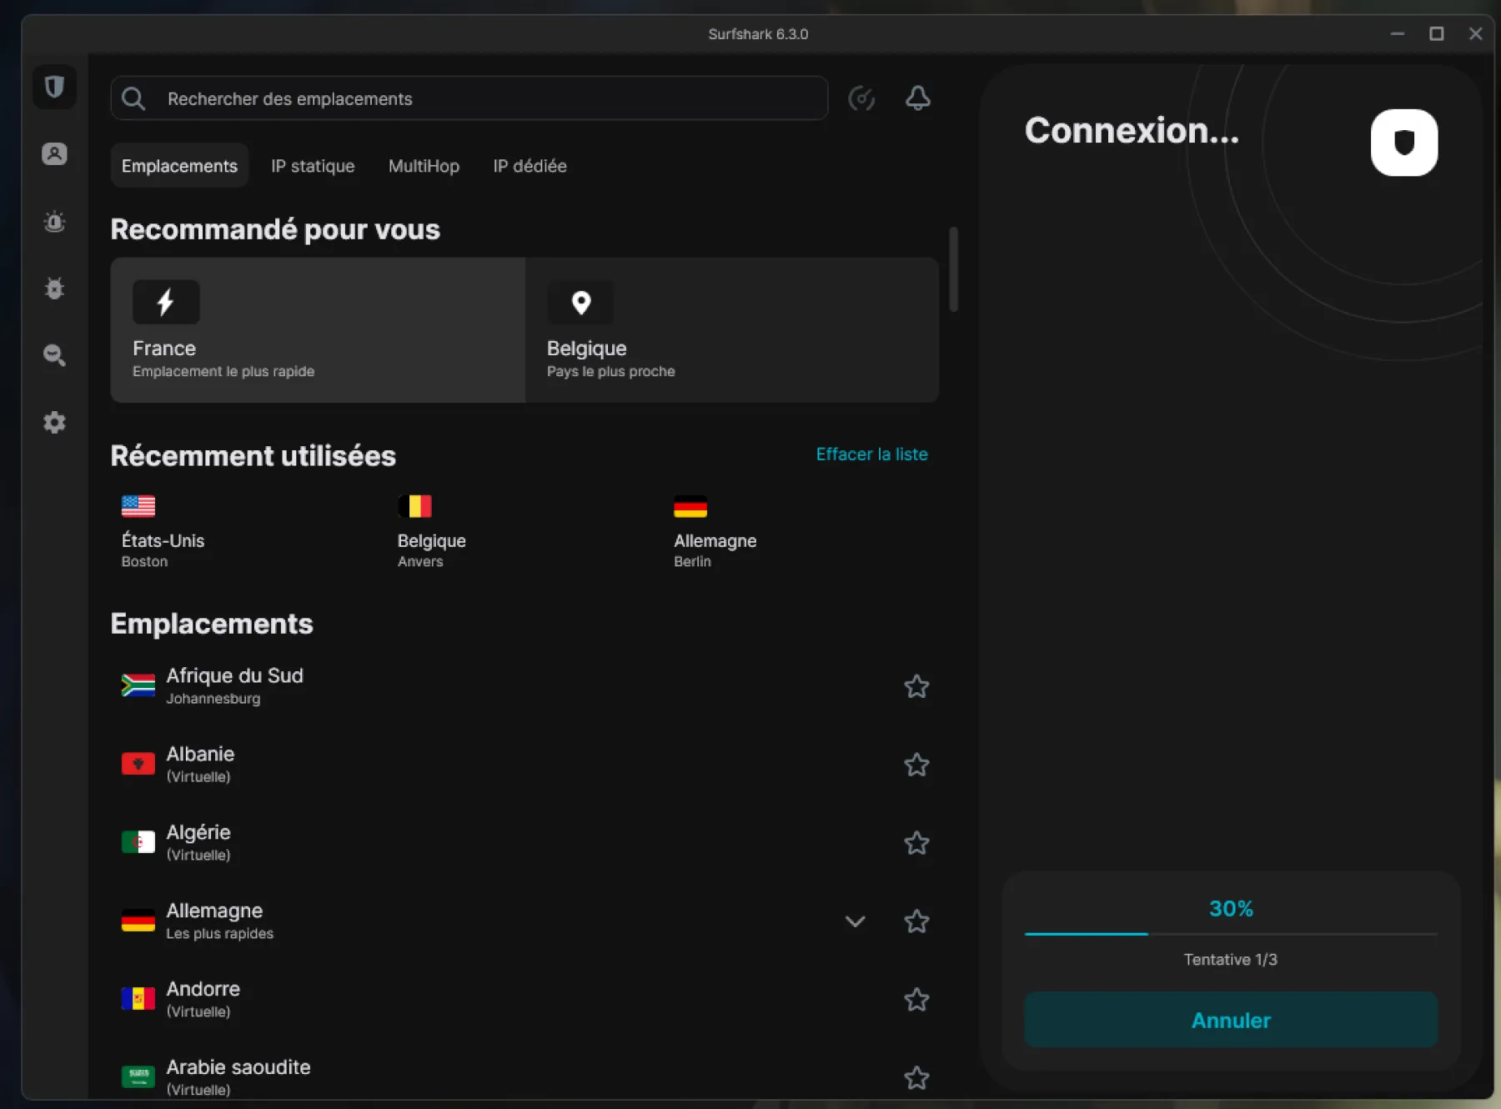
Task: Open the IP statique tab
Action: 313,166
